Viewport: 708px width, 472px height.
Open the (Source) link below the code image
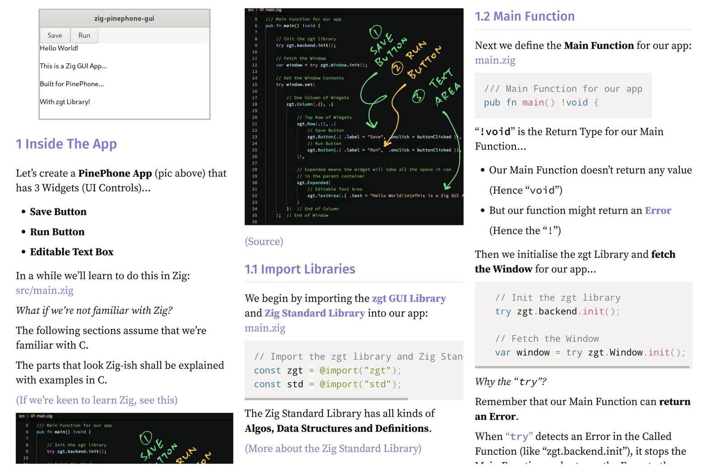click(264, 242)
